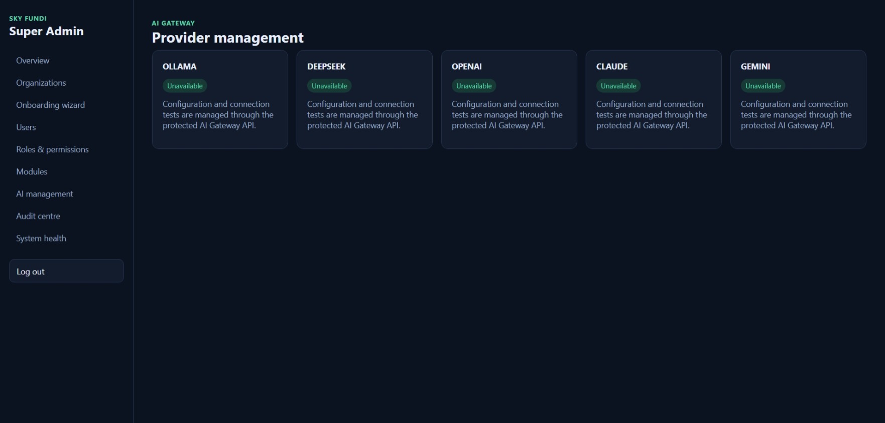This screenshot has width=885, height=423.
Task: Select the DEEPSEEK provider card title
Action: (326, 67)
